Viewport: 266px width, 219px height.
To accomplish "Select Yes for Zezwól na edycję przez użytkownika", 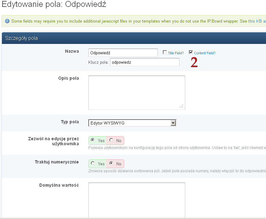I will pyautogui.click(x=92, y=140).
